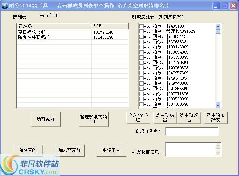Click member list scroll down arrow

click(x=218, y=105)
